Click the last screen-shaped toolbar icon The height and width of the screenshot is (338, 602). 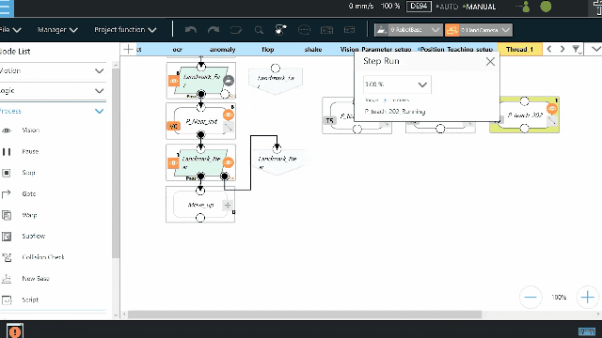point(349,30)
